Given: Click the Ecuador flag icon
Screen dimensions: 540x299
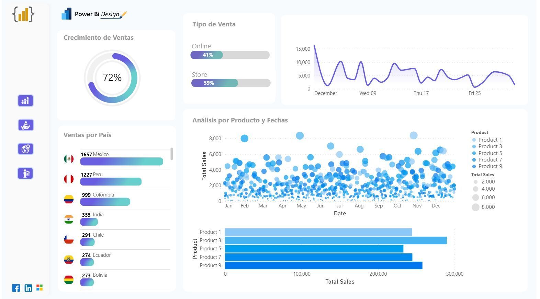Looking at the screenshot, I should pyautogui.click(x=69, y=260).
